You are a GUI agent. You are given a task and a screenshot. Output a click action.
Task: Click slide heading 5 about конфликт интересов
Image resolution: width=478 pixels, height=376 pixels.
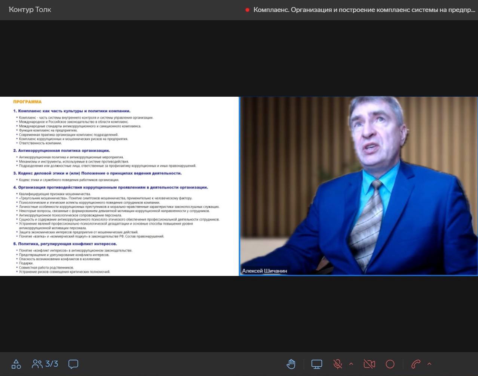(x=65, y=244)
